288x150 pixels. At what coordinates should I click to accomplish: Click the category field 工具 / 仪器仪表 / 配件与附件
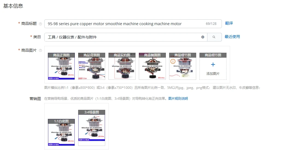[x=126, y=37]
